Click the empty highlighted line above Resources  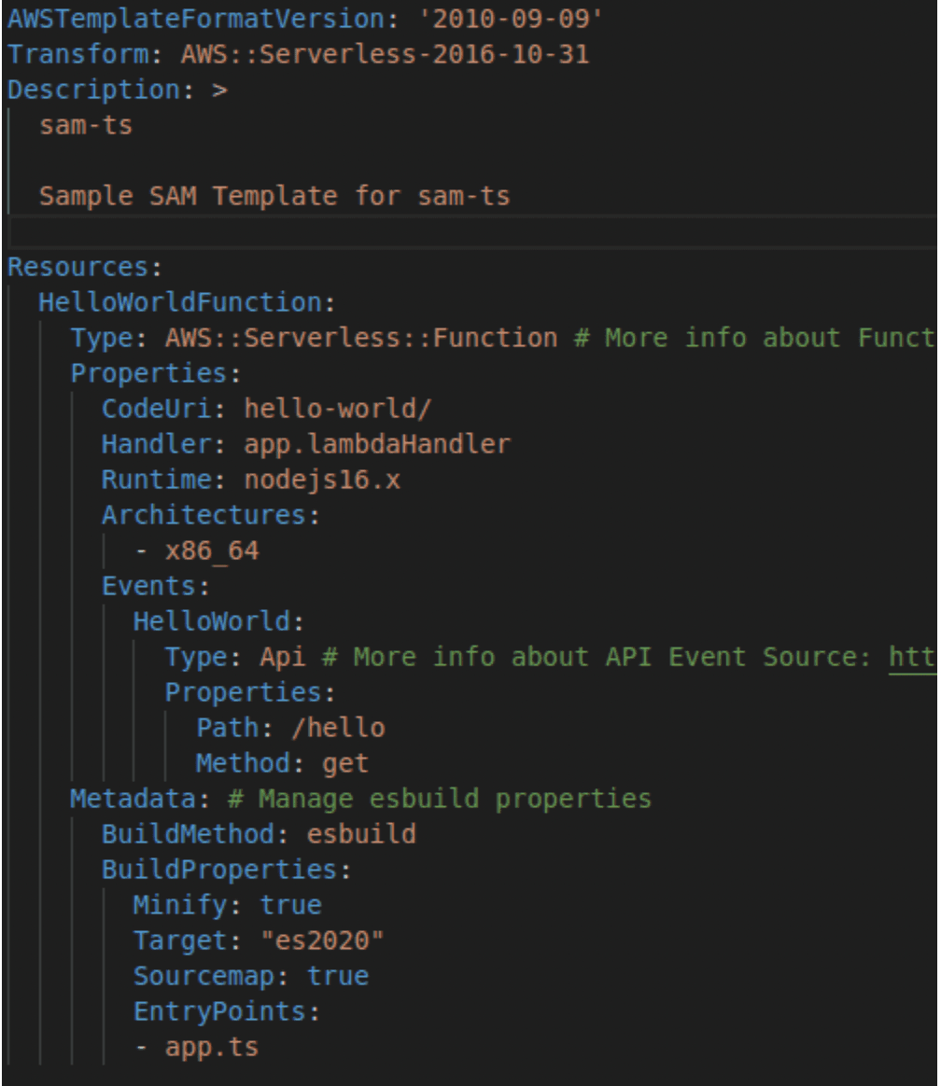tap(473, 232)
